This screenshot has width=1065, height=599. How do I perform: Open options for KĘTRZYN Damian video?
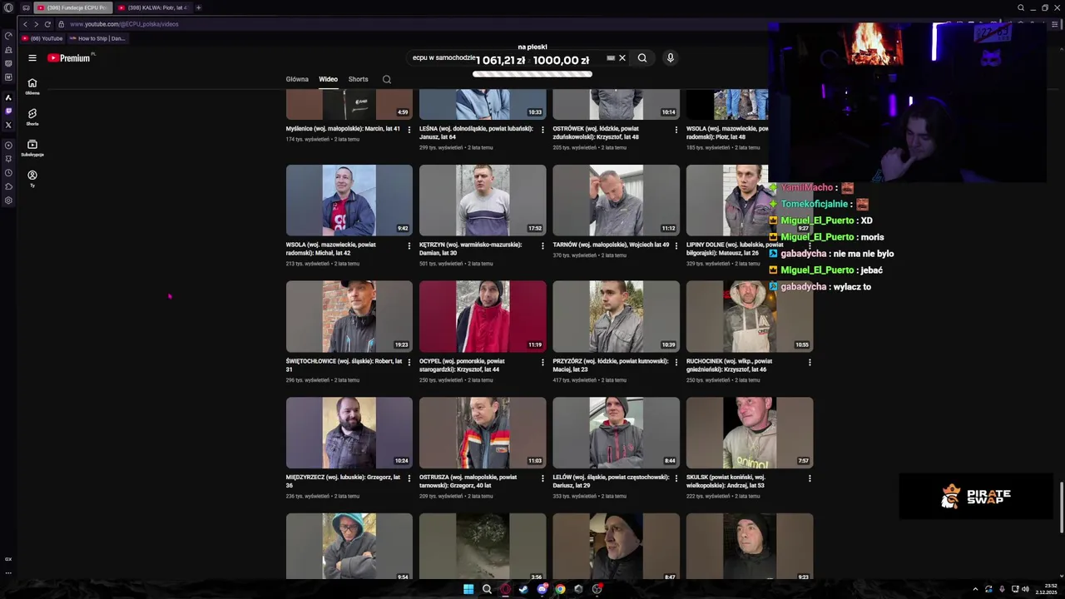point(542,246)
